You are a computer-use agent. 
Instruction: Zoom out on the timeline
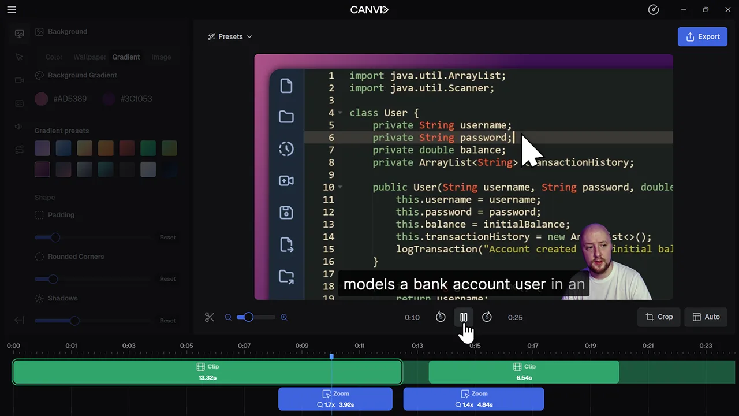(x=228, y=317)
